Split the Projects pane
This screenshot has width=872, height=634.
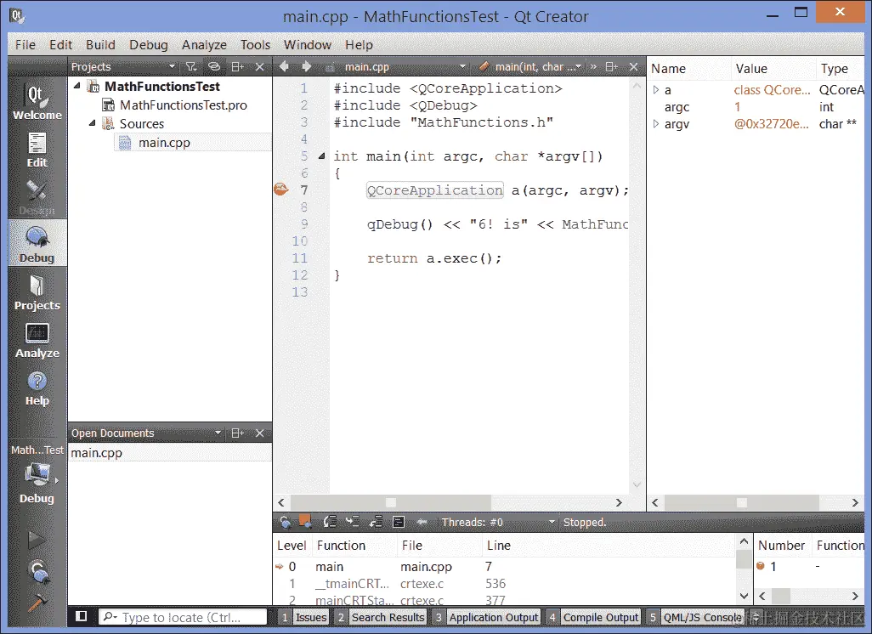237,67
